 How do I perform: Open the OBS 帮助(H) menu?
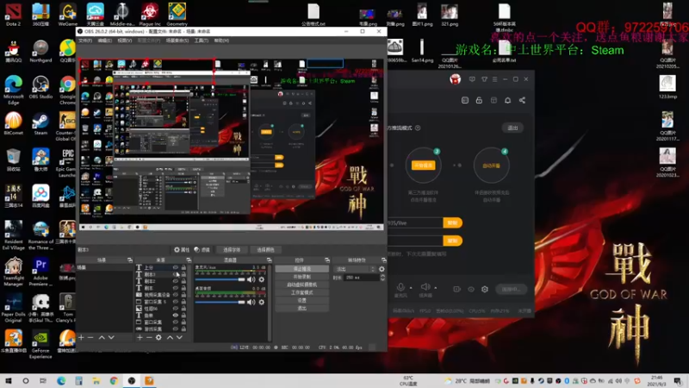tap(221, 41)
